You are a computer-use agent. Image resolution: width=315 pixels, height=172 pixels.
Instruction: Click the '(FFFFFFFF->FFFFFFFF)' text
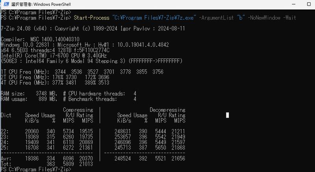pos(155,61)
